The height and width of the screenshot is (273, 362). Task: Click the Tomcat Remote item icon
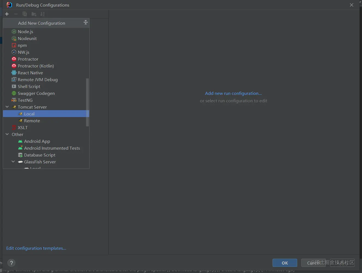pos(20,121)
